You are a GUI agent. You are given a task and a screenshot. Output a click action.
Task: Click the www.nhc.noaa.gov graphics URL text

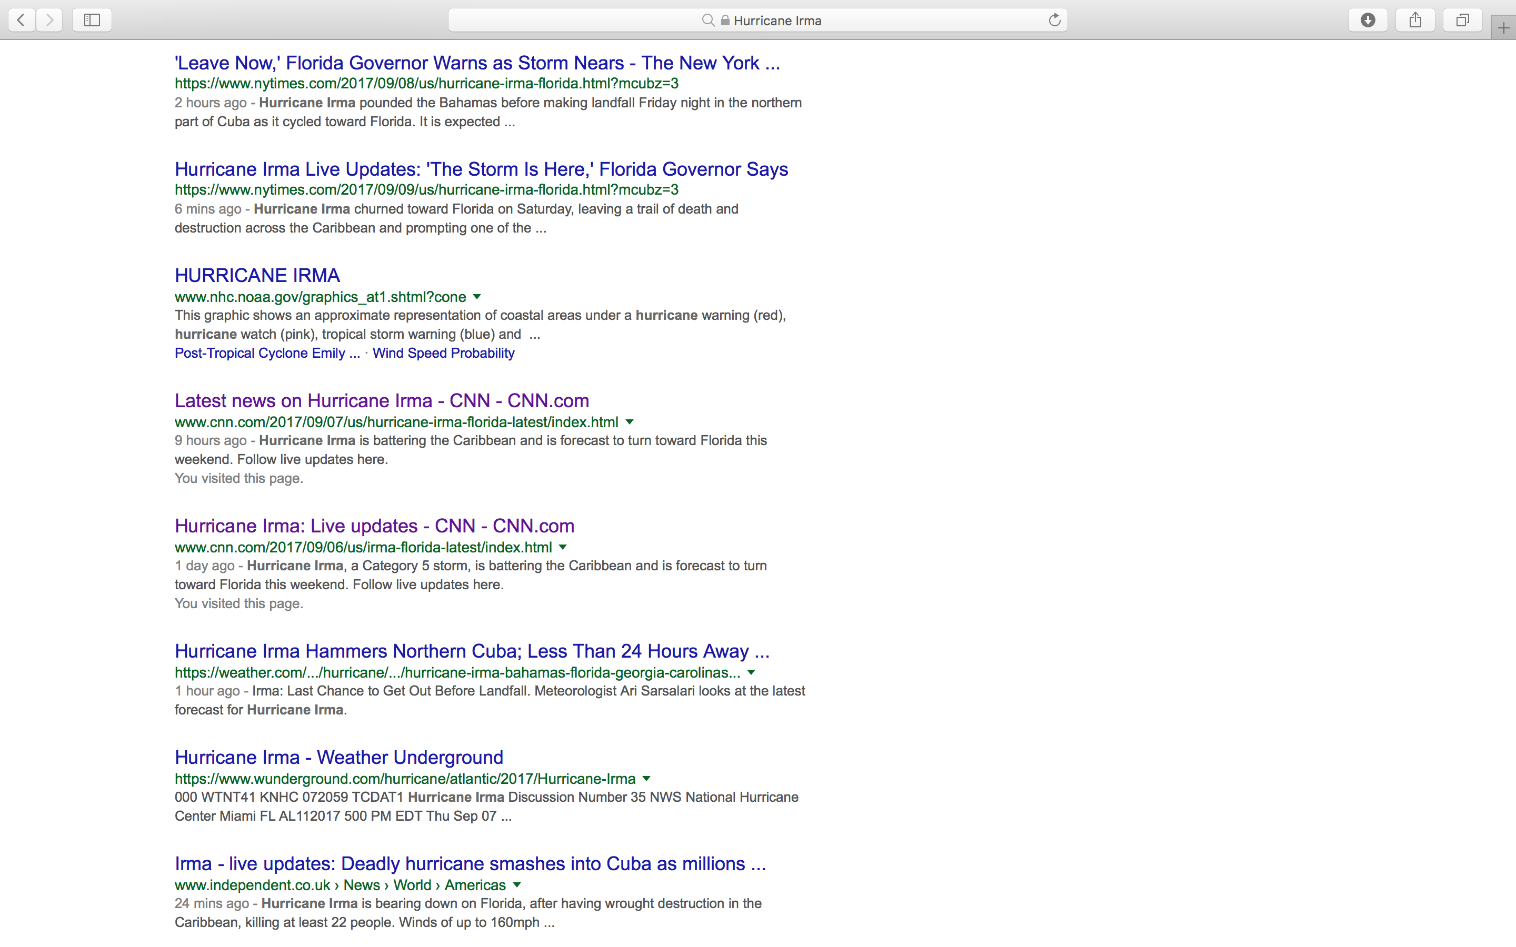tap(321, 297)
